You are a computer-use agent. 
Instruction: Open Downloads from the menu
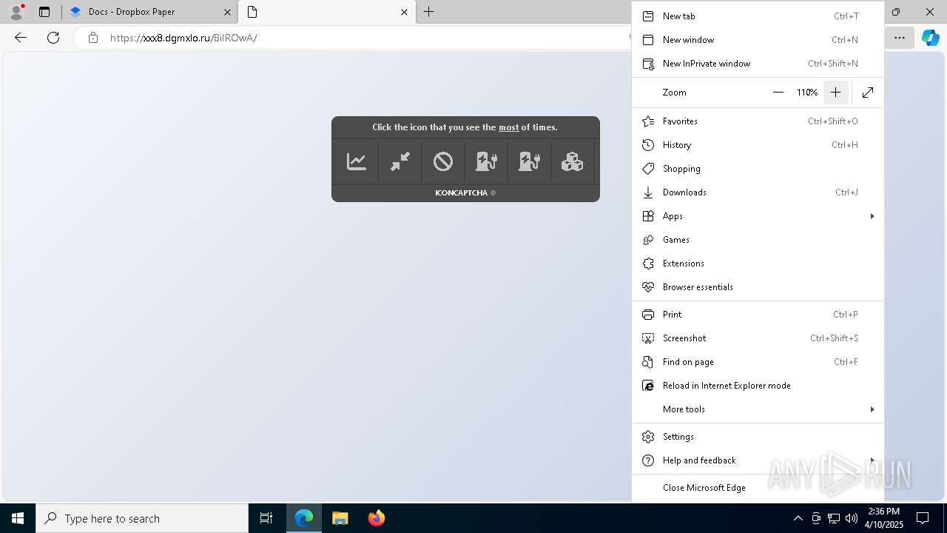click(758, 192)
